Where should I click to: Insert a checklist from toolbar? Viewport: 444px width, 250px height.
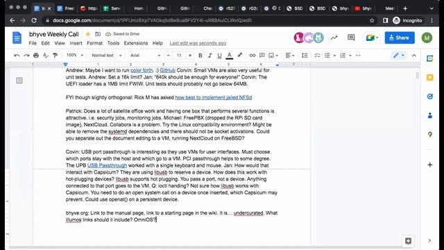(317, 56)
